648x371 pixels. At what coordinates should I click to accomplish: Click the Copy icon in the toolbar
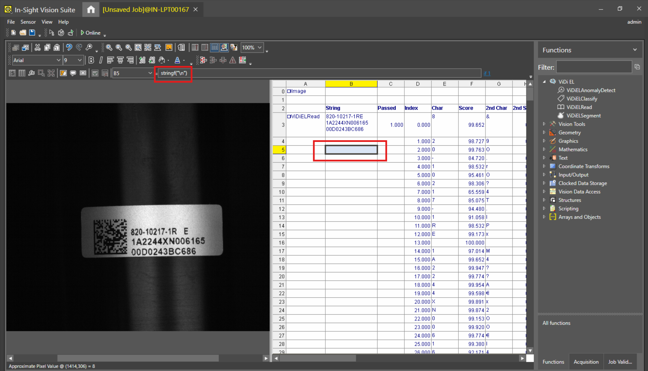[x=47, y=48]
